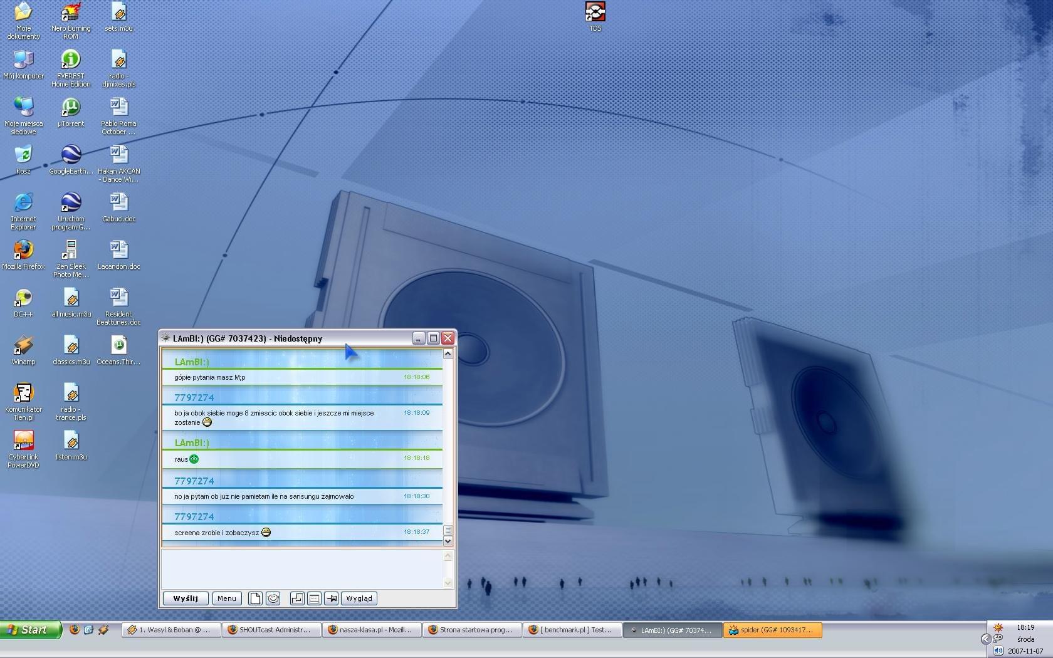Toggle the Enter-key send option icon
This screenshot has width=1053, height=658.
click(x=297, y=598)
